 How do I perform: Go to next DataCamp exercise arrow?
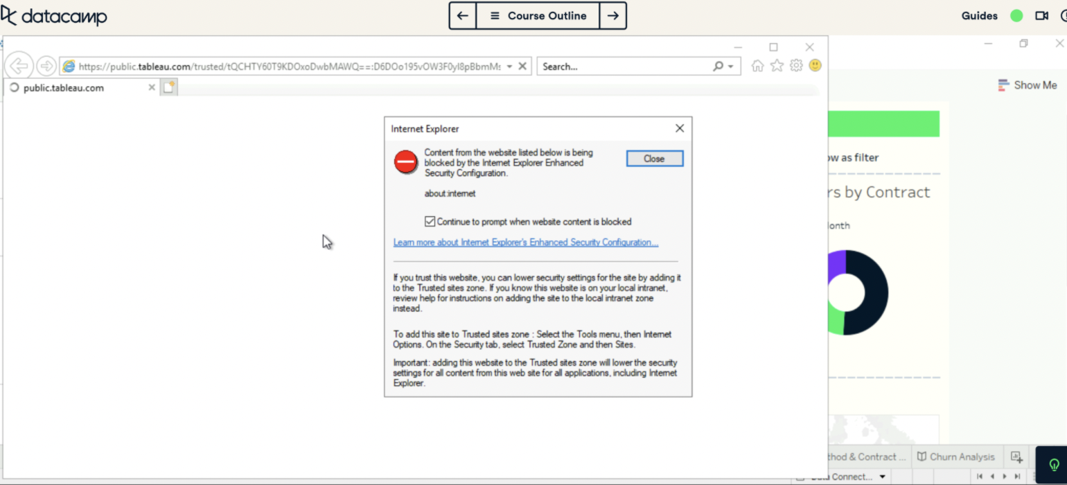612,16
